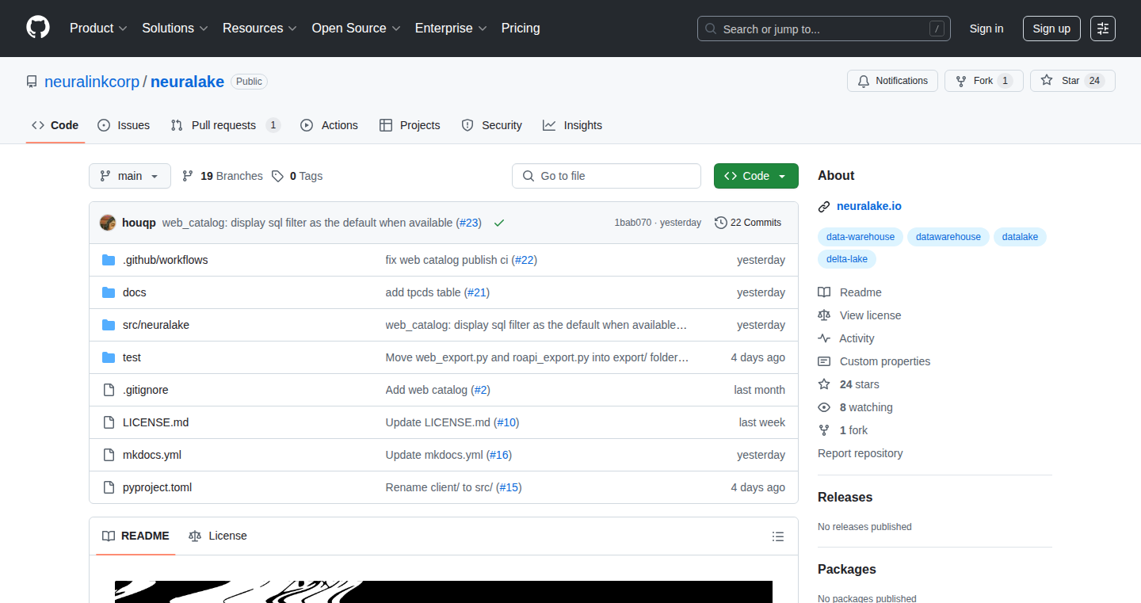This screenshot has height=603, width=1141.
Task: Switch to the Issues tab
Action: click(124, 125)
